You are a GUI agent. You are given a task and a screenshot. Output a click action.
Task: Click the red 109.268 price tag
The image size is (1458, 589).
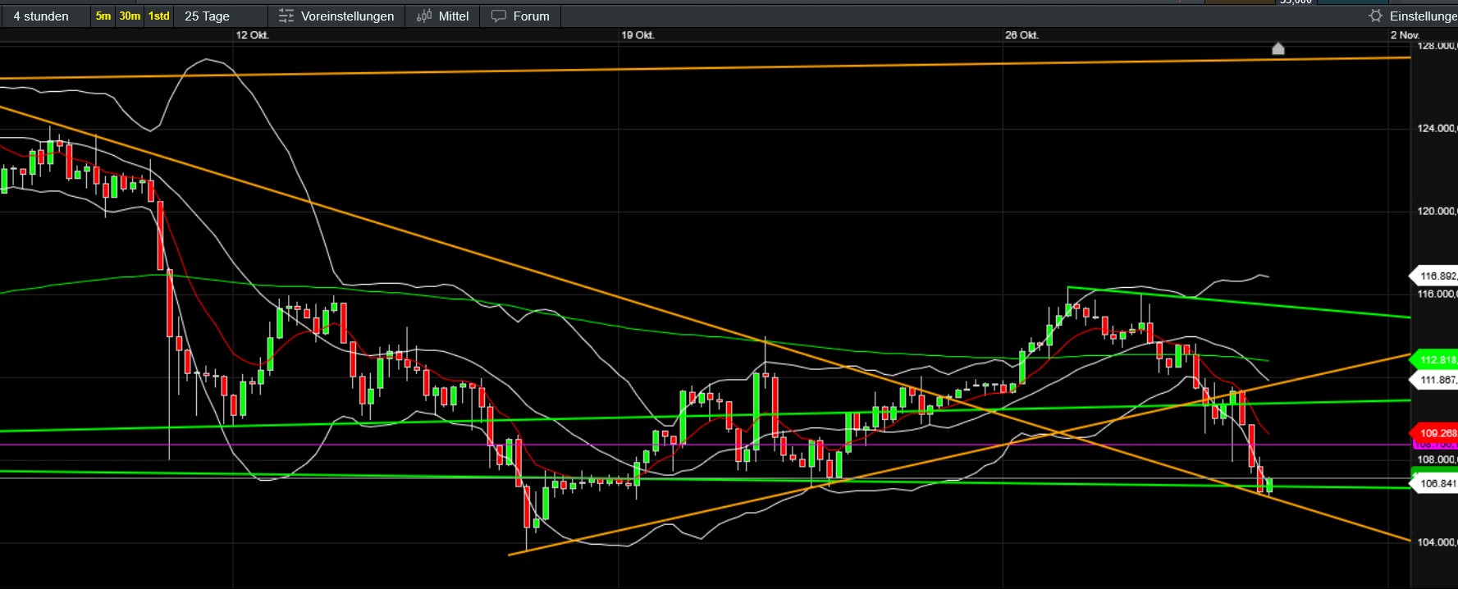click(x=1436, y=433)
